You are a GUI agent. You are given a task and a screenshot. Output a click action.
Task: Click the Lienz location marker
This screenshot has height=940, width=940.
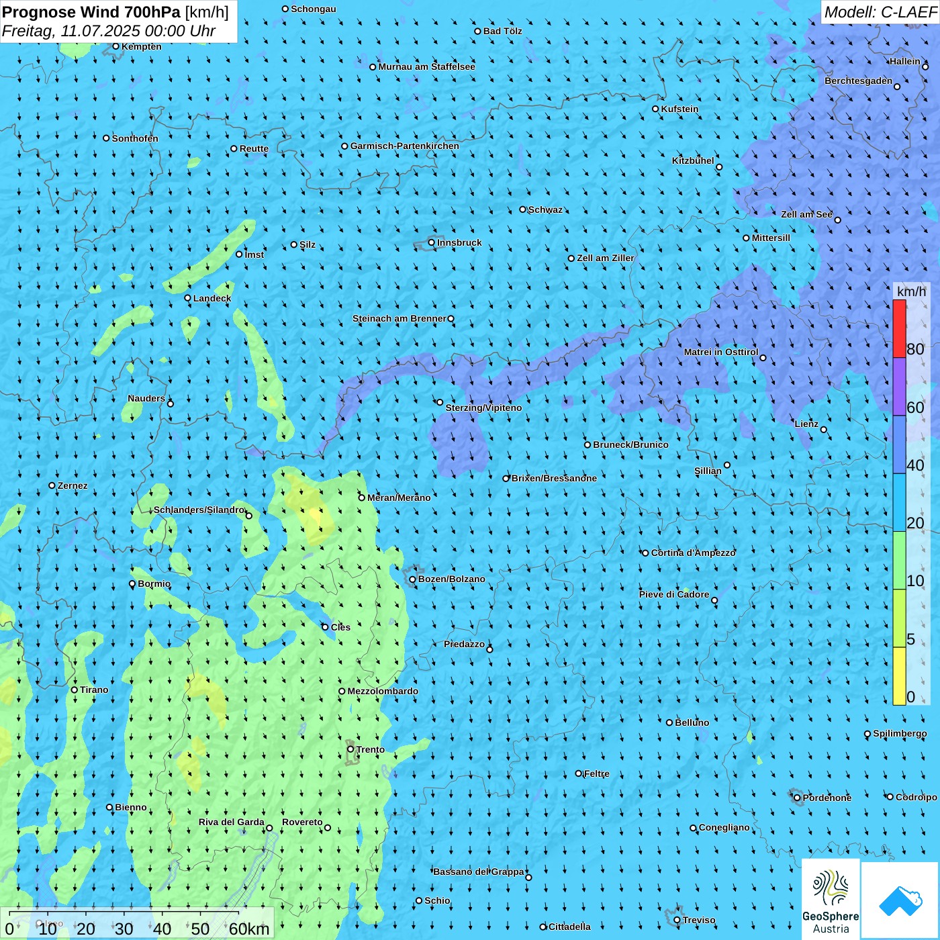pyautogui.click(x=824, y=430)
